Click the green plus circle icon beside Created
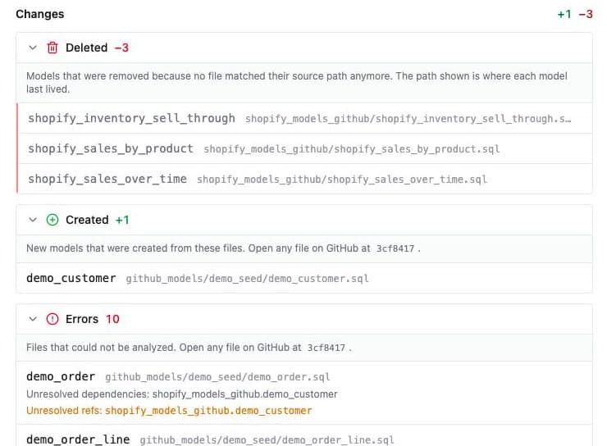The image size is (607, 446). pos(52,220)
